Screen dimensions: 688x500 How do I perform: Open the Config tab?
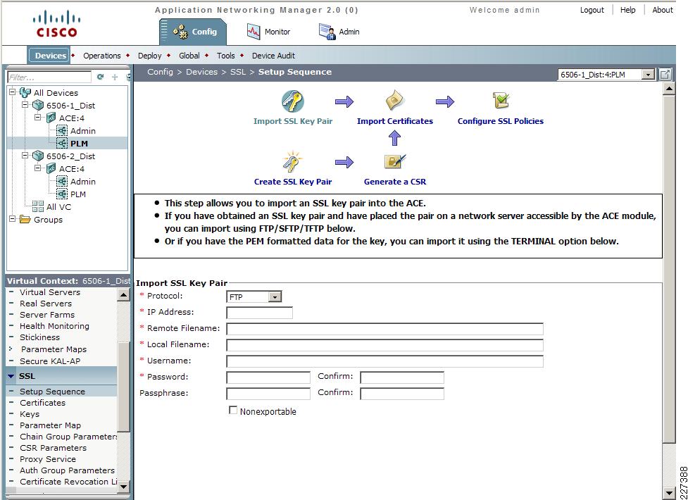coord(193,32)
